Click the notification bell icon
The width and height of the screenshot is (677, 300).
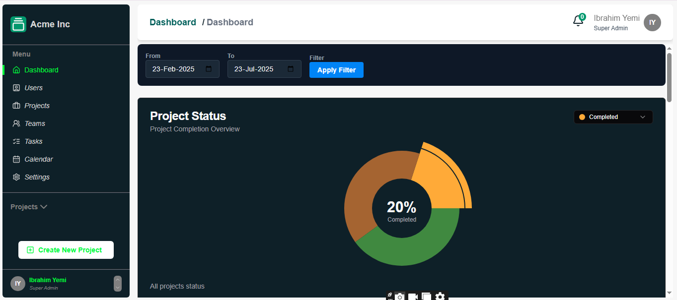coord(578,21)
